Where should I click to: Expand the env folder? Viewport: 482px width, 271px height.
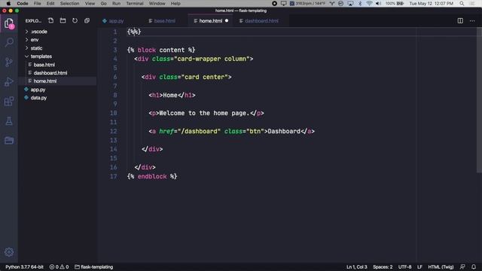click(x=35, y=40)
